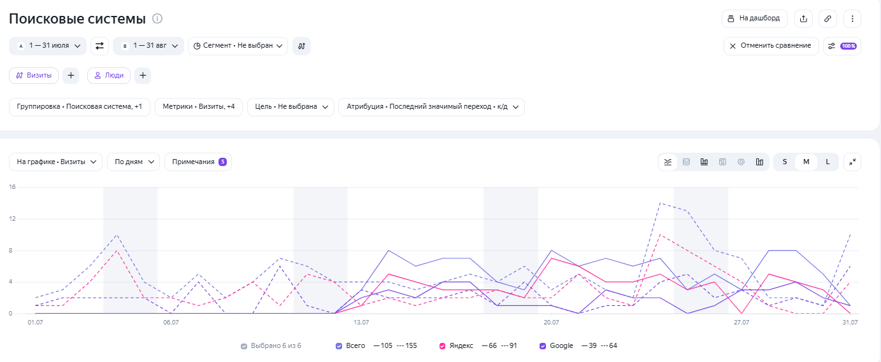Open the three-dot more options menu
Image resolution: width=881 pixels, height=362 pixels.
click(x=852, y=18)
